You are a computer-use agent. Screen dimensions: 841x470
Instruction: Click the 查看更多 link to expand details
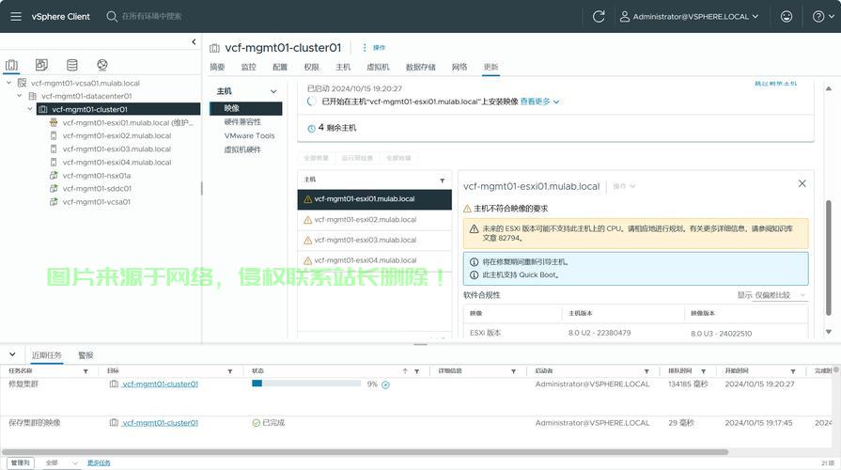pyautogui.click(x=539, y=102)
